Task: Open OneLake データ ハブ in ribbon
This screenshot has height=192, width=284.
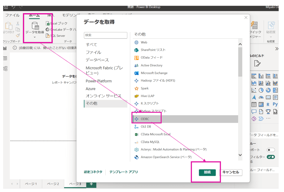Action: coord(61,29)
